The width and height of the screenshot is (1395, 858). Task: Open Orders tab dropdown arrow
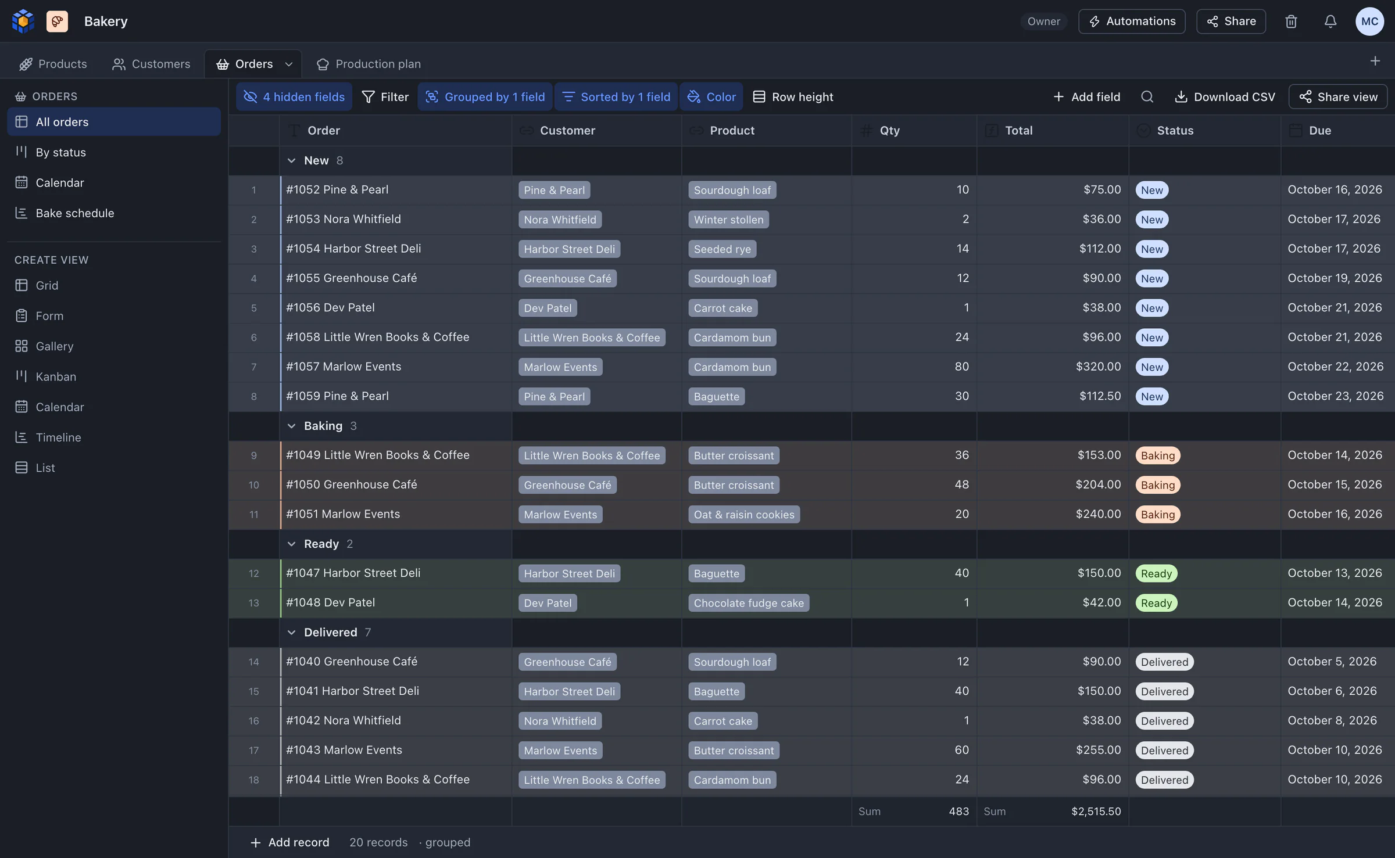[x=289, y=64]
